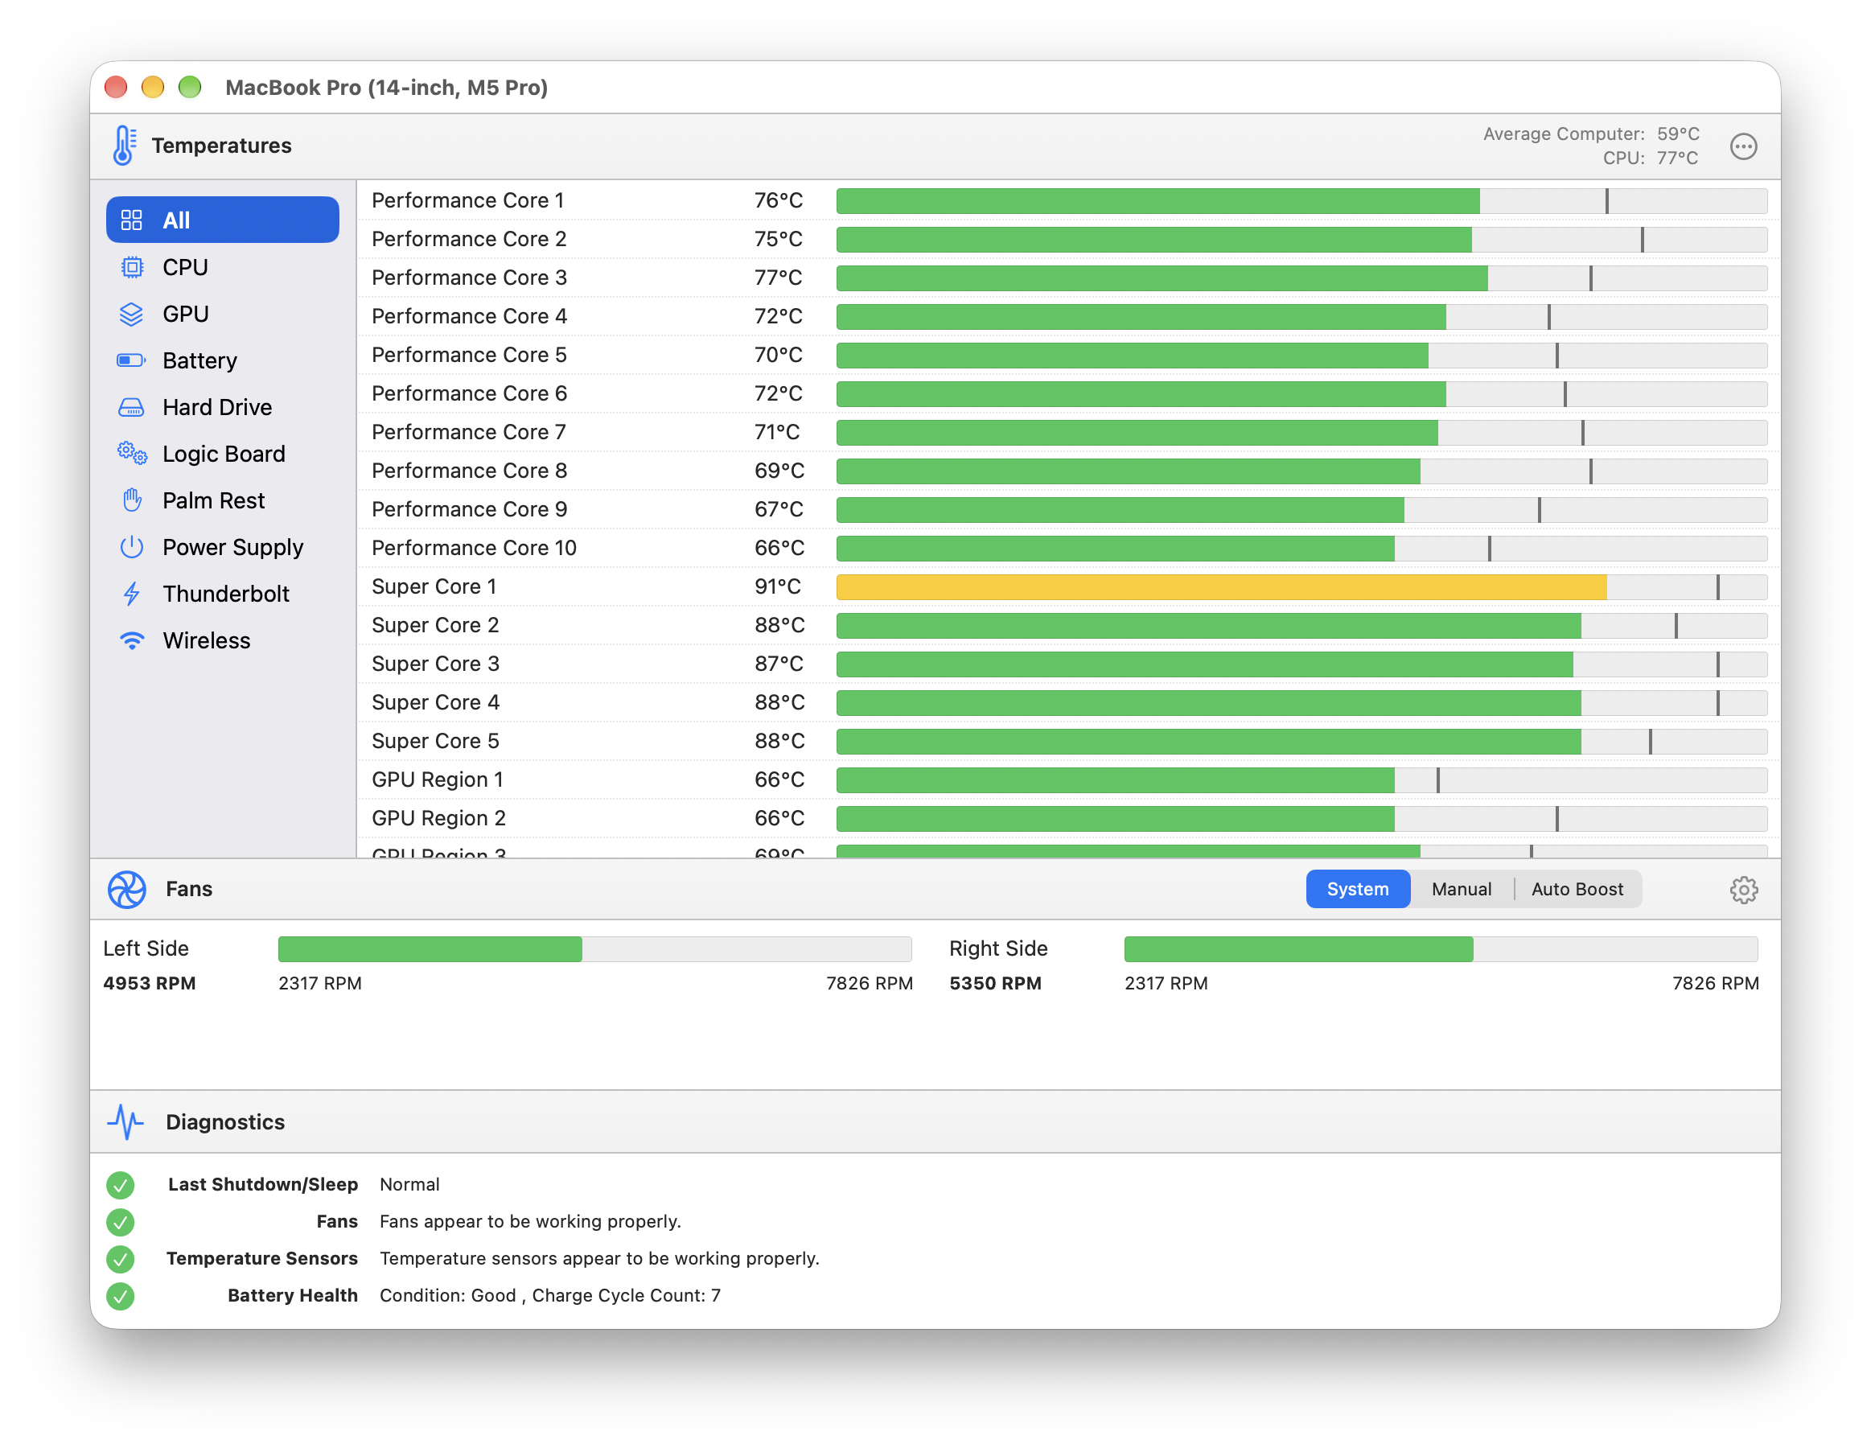Click the thermometer Temperatures icon
The image size is (1871, 1448).
coord(124,146)
